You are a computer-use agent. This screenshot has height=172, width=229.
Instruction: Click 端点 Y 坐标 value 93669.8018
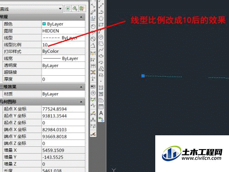(x=63, y=136)
